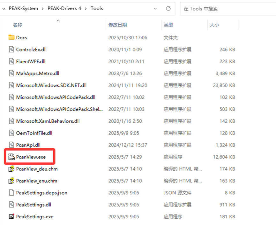Select the PeakSettings.deps.json file icon
276x226 pixels.
coord(11,193)
